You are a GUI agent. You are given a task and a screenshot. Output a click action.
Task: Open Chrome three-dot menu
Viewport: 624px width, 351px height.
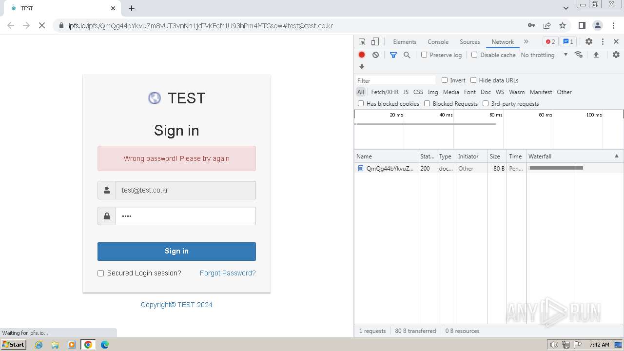pos(613,25)
